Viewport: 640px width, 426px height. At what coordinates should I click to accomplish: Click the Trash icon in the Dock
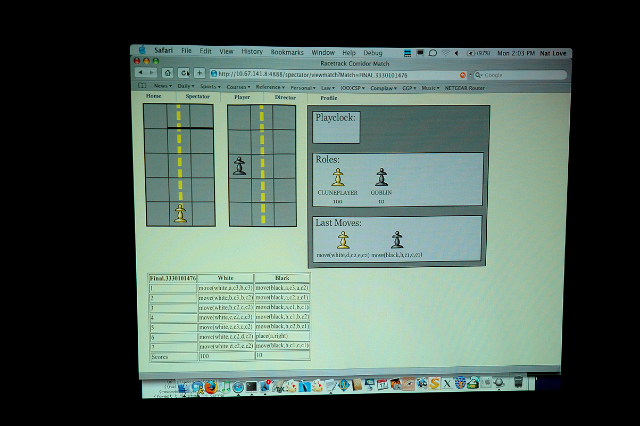(518, 382)
